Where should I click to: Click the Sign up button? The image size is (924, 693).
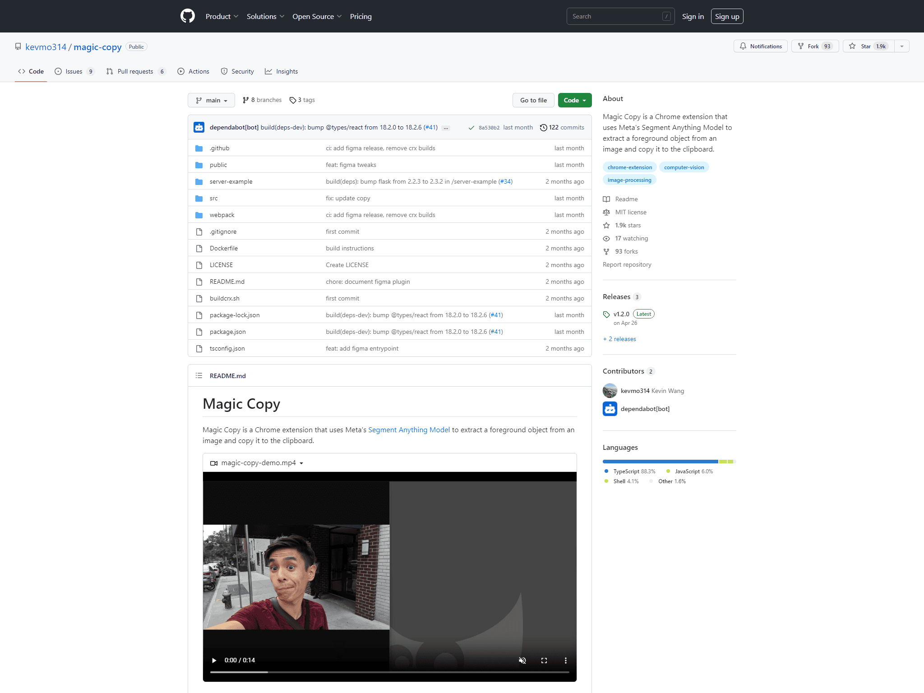(727, 16)
